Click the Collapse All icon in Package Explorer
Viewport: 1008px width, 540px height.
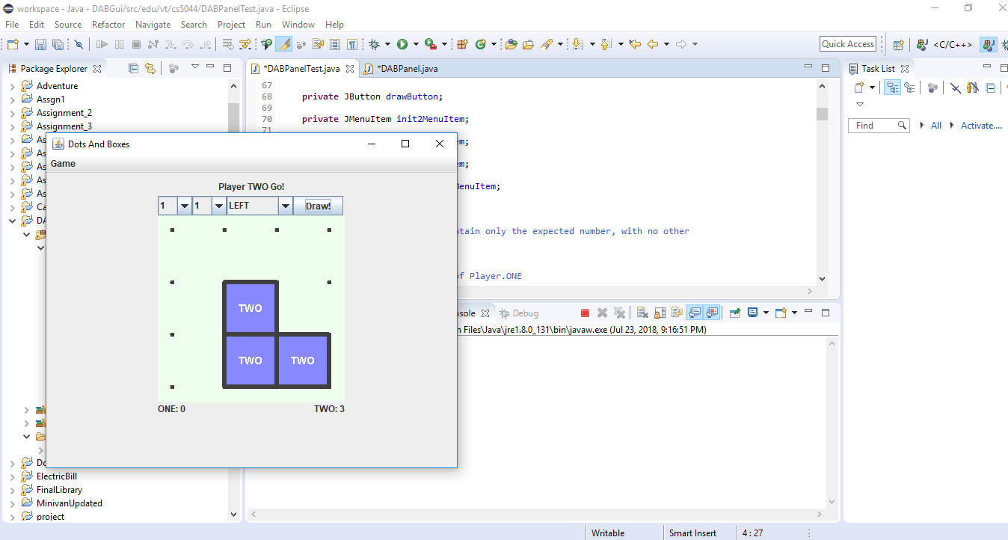pyautogui.click(x=133, y=68)
